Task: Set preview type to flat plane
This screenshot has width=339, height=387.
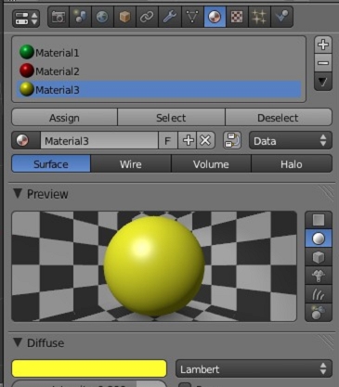Action: [319, 220]
